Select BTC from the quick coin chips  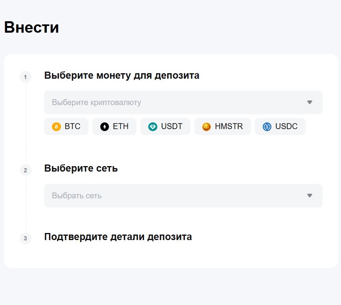tap(66, 126)
